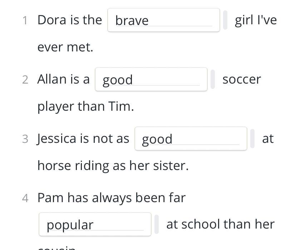Click the input field containing "popular"
296x250 pixels.
95,225
